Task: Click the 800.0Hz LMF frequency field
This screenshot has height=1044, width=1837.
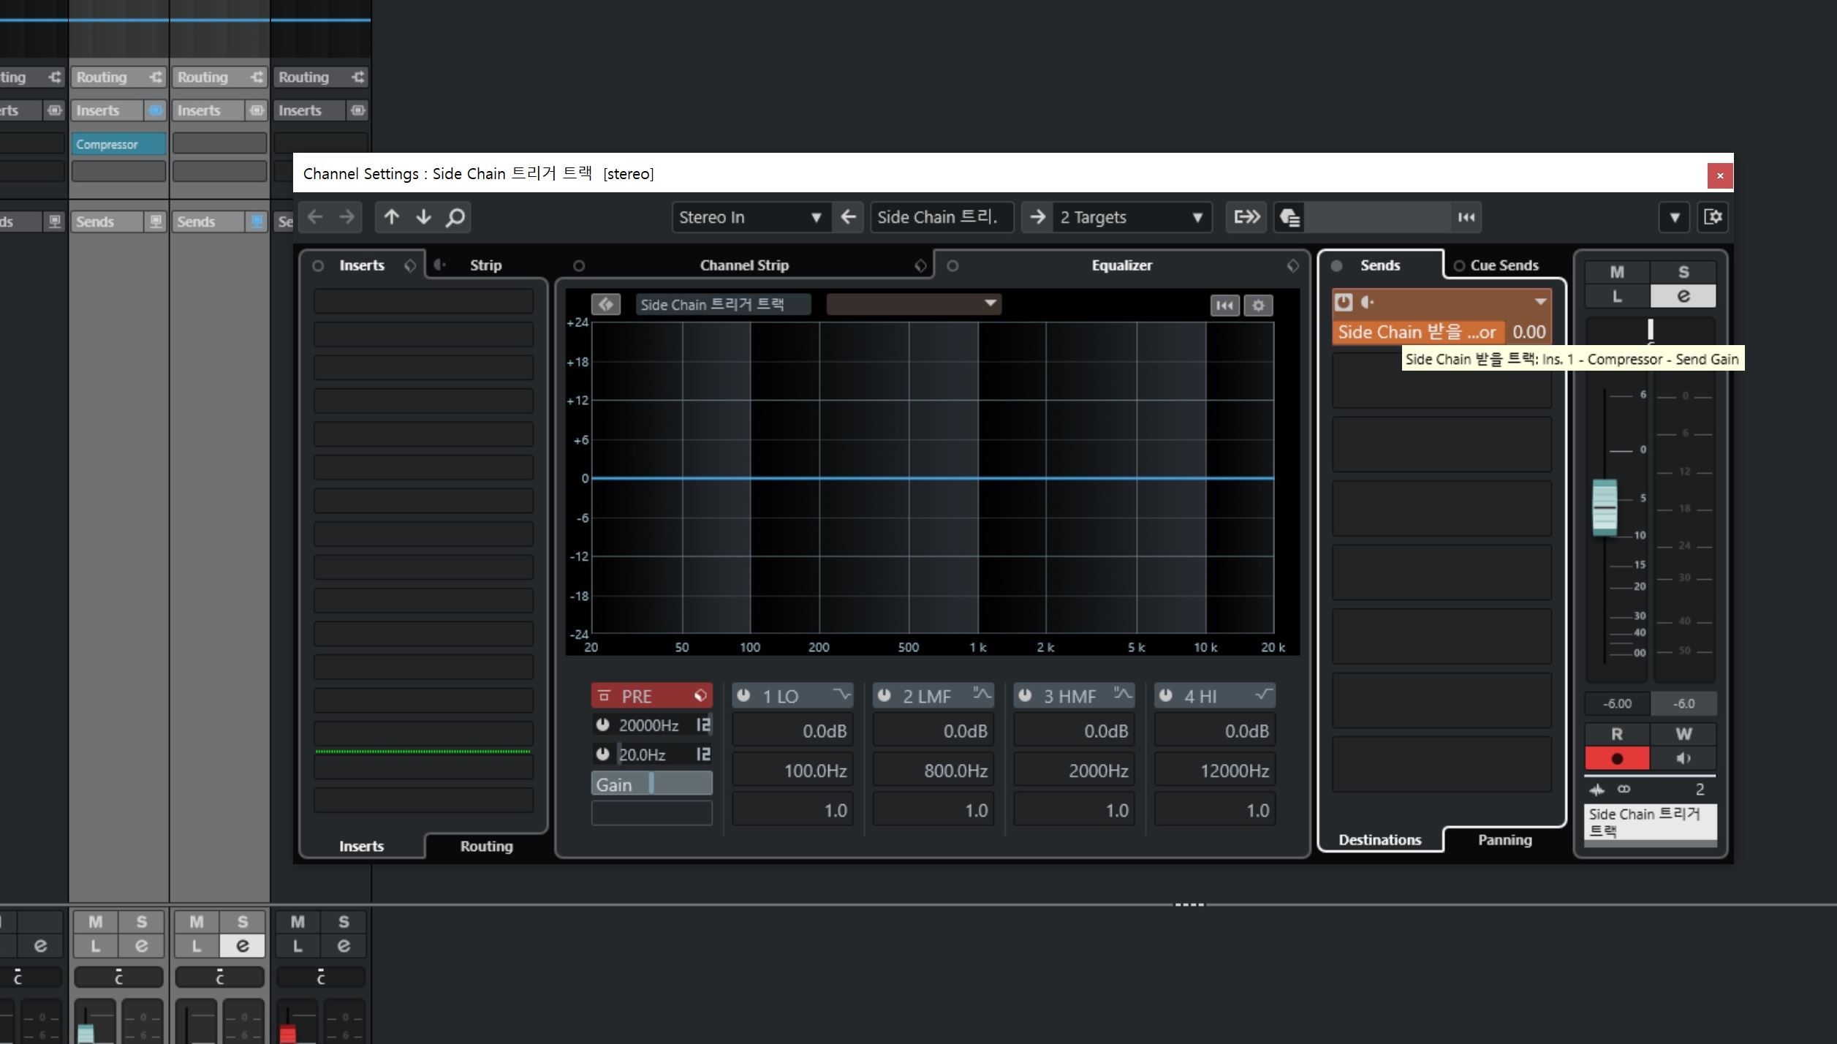Action: pos(933,771)
